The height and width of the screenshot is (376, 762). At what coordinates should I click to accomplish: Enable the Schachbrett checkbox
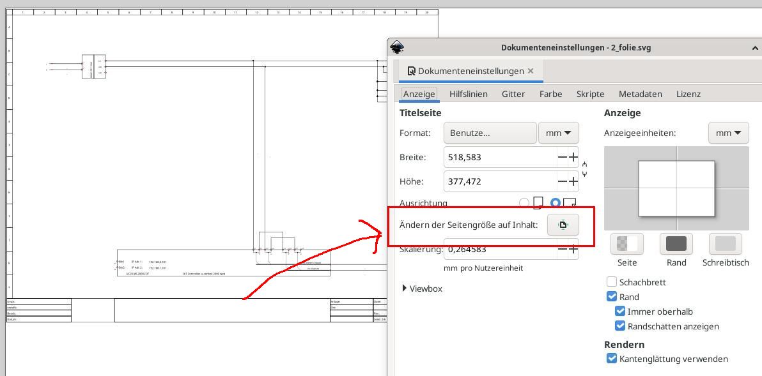click(611, 282)
